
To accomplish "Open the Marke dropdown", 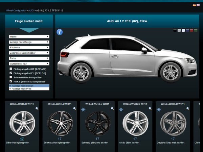I will [x=29, y=37].
